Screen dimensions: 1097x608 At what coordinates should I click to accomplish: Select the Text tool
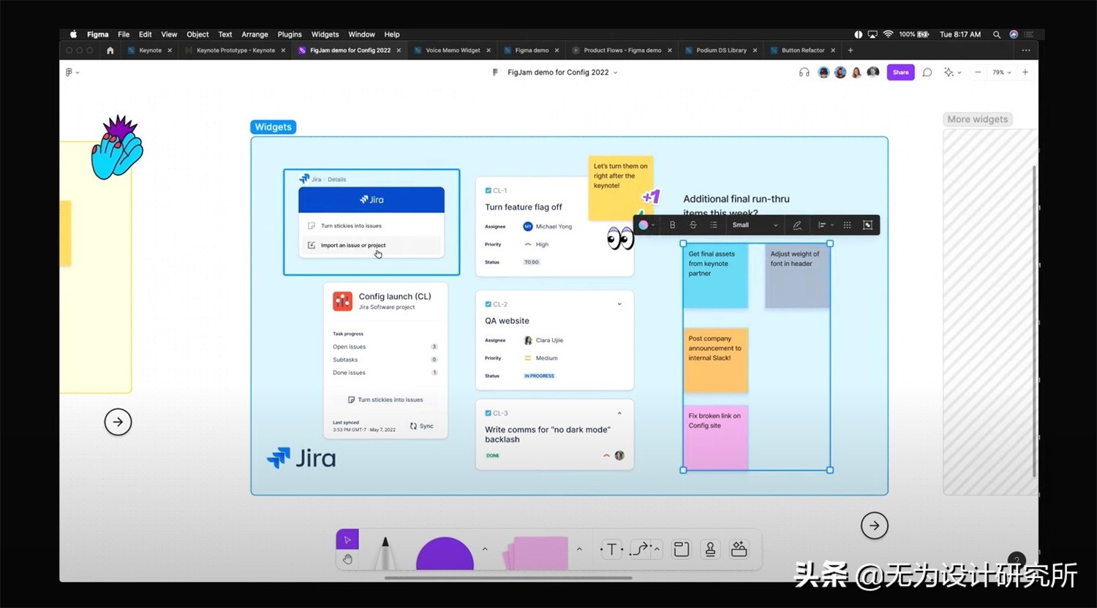(x=611, y=549)
